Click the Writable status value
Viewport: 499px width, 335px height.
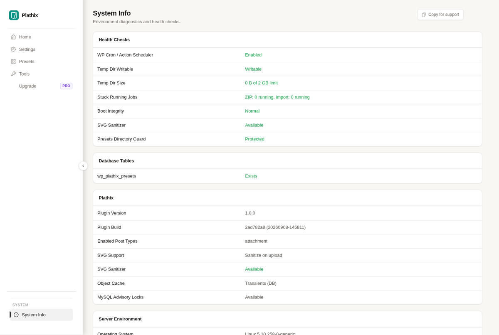[x=253, y=69]
